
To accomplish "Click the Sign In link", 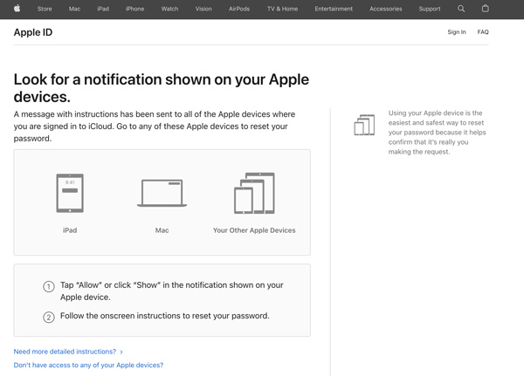I will tap(457, 32).
